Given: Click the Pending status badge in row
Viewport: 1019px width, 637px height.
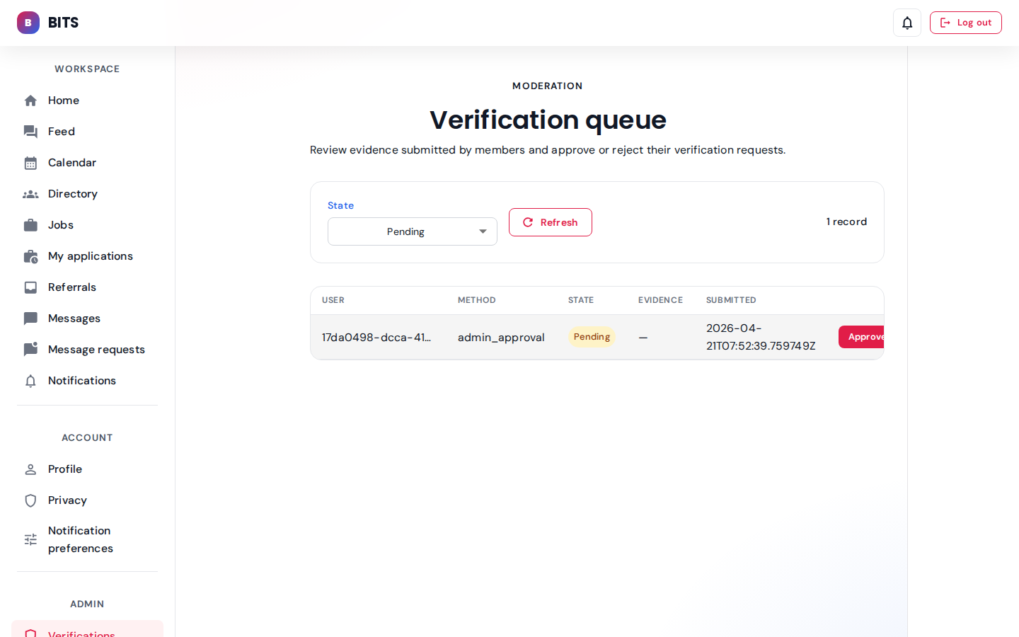Looking at the screenshot, I should (592, 337).
